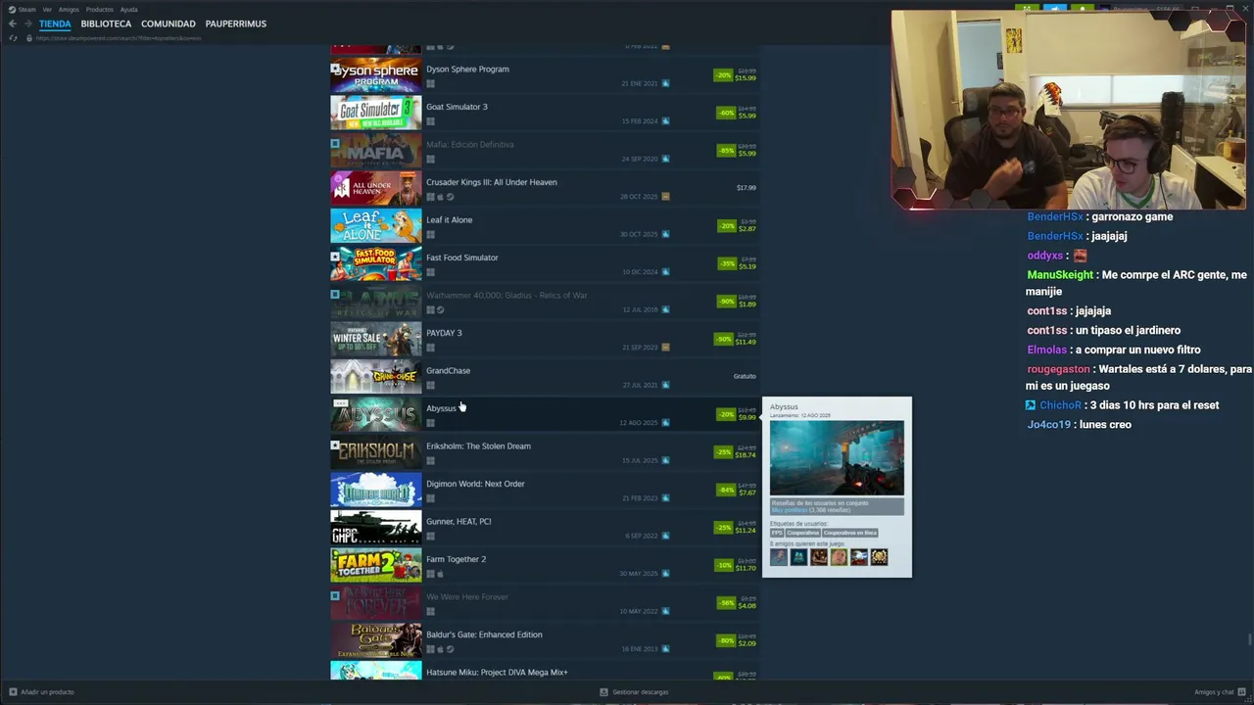Viewport: 1254px width, 705px height.
Task: Click the Gratuito label for GrandChase
Action: (x=745, y=377)
